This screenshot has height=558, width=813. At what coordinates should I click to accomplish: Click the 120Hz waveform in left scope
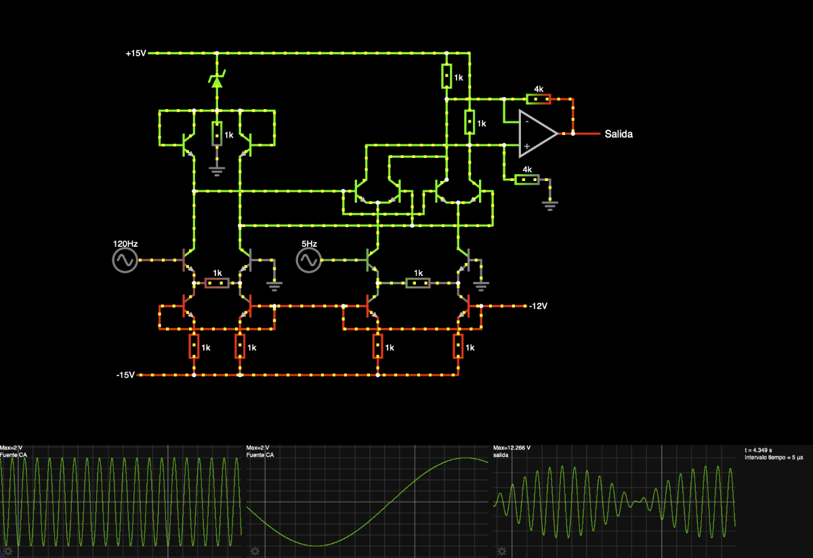point(121,502)
